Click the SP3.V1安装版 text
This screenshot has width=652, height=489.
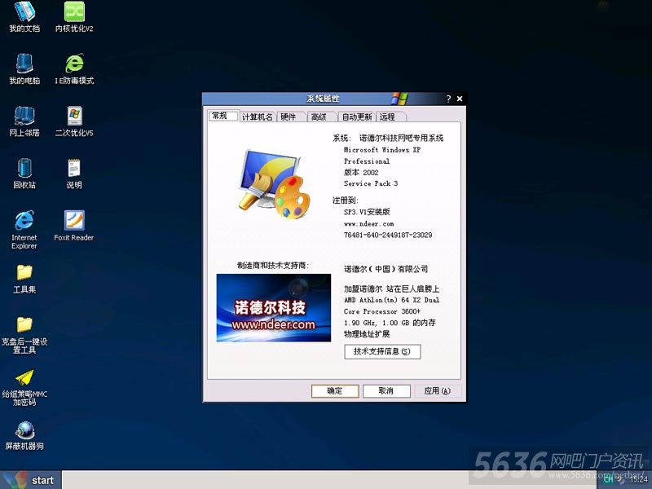367,212
